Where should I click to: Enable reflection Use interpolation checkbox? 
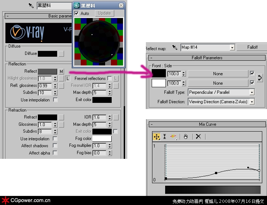[x=55, y=100]
